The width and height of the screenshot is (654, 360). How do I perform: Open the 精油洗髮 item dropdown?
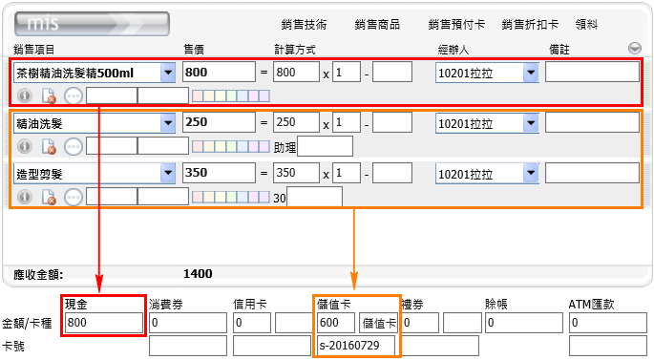coord(168,123)
